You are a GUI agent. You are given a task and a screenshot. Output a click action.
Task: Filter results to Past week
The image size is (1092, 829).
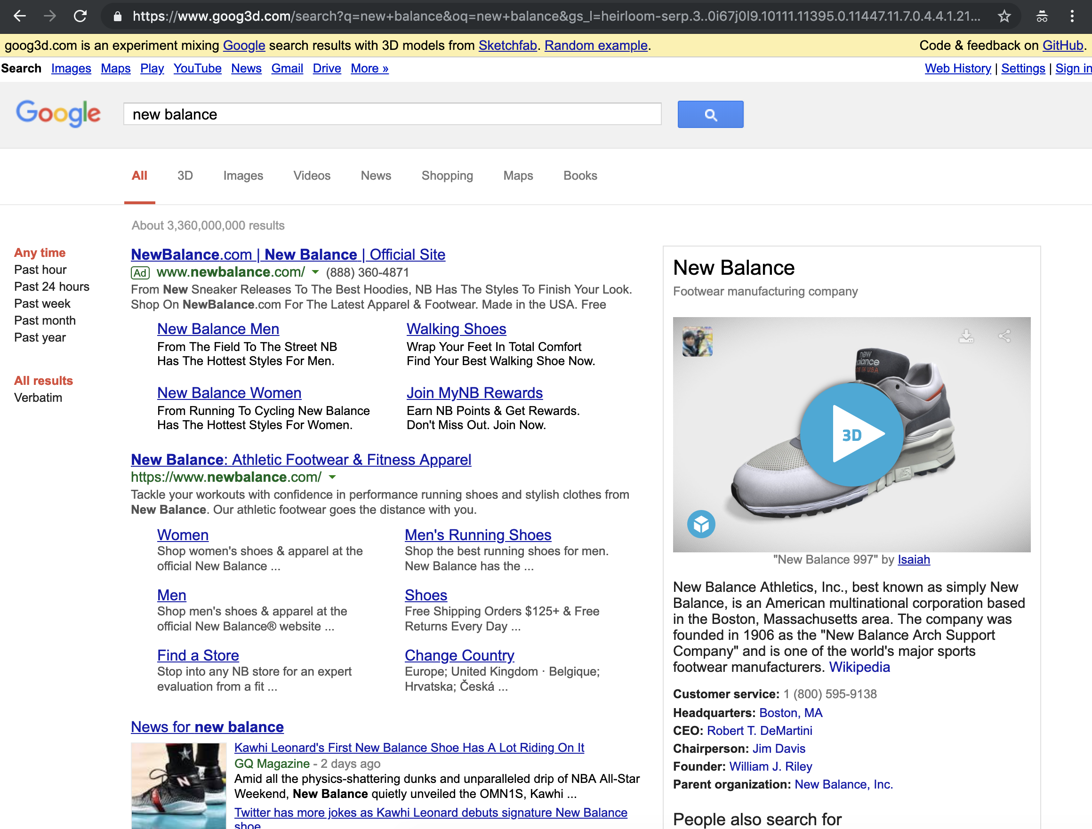[x=42, y=303]
